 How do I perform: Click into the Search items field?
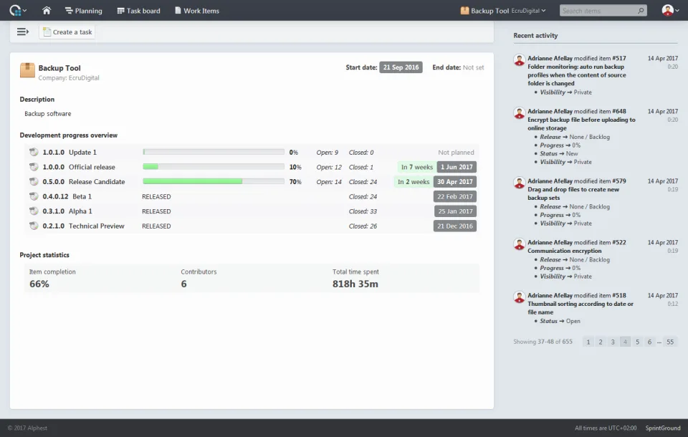598,11
